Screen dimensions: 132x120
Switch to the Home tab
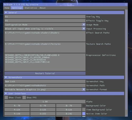(7, 8)
